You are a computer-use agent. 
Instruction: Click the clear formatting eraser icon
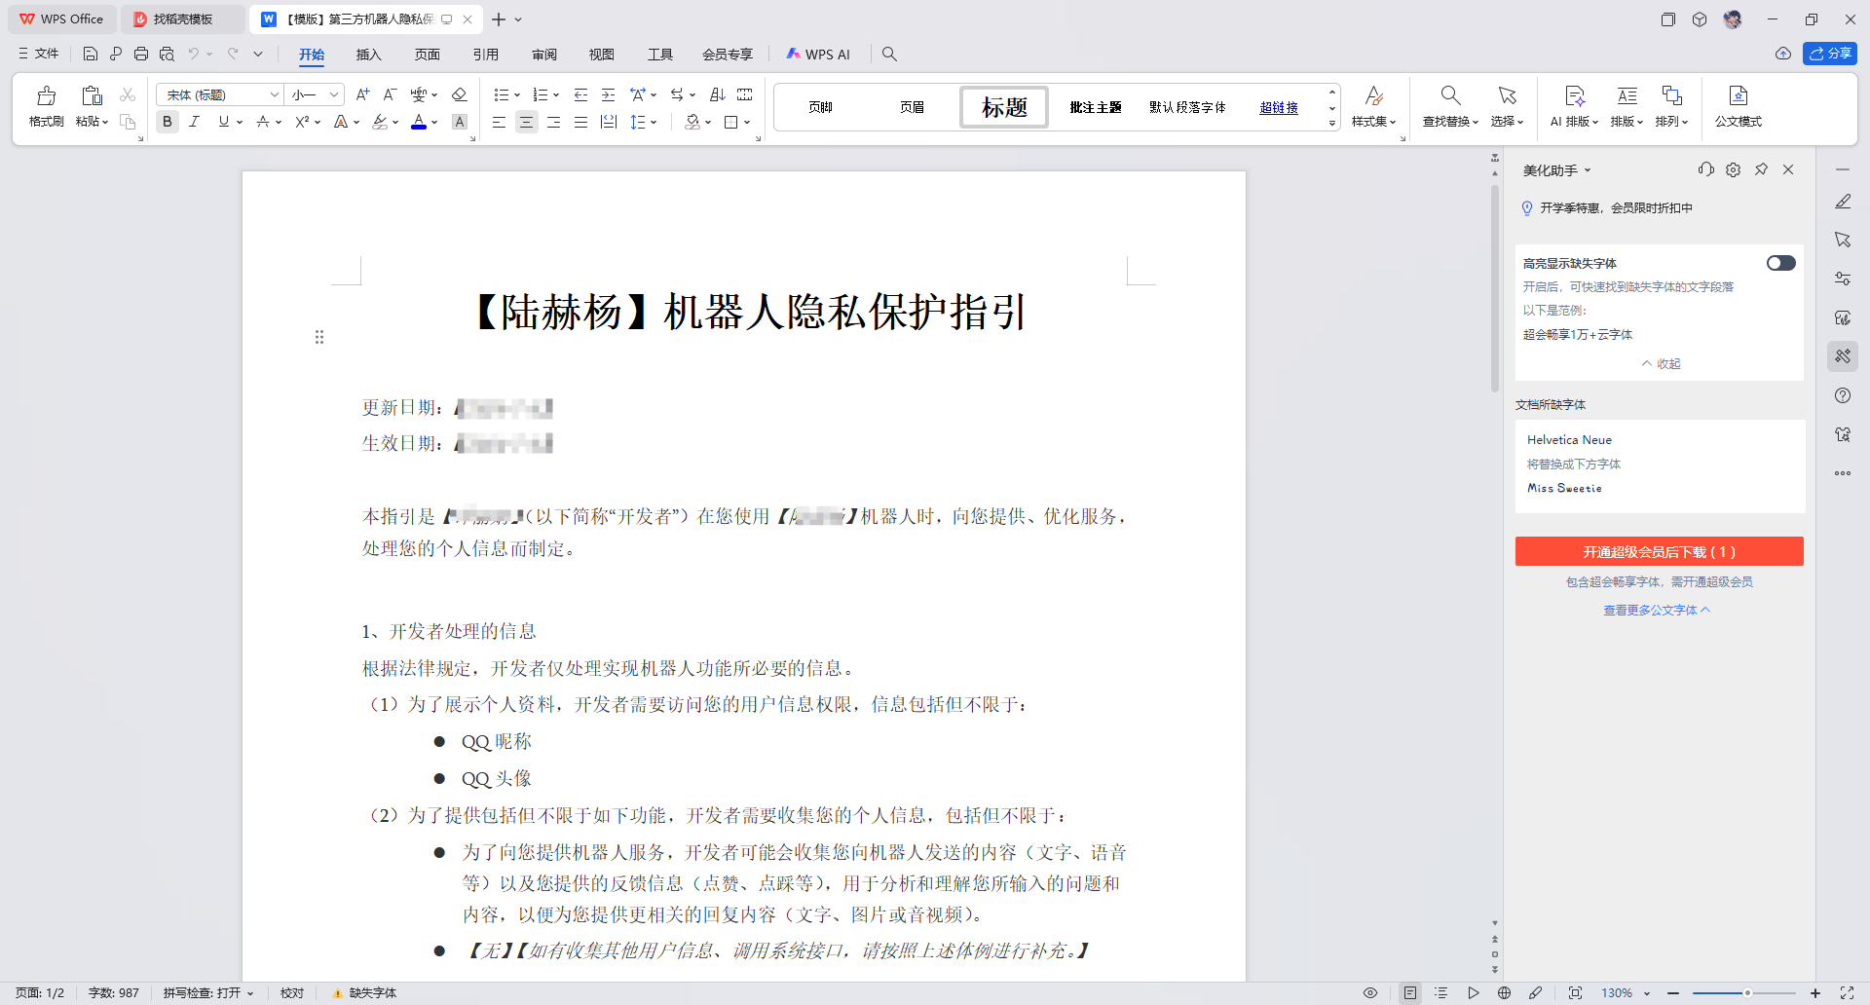point(460,94)
